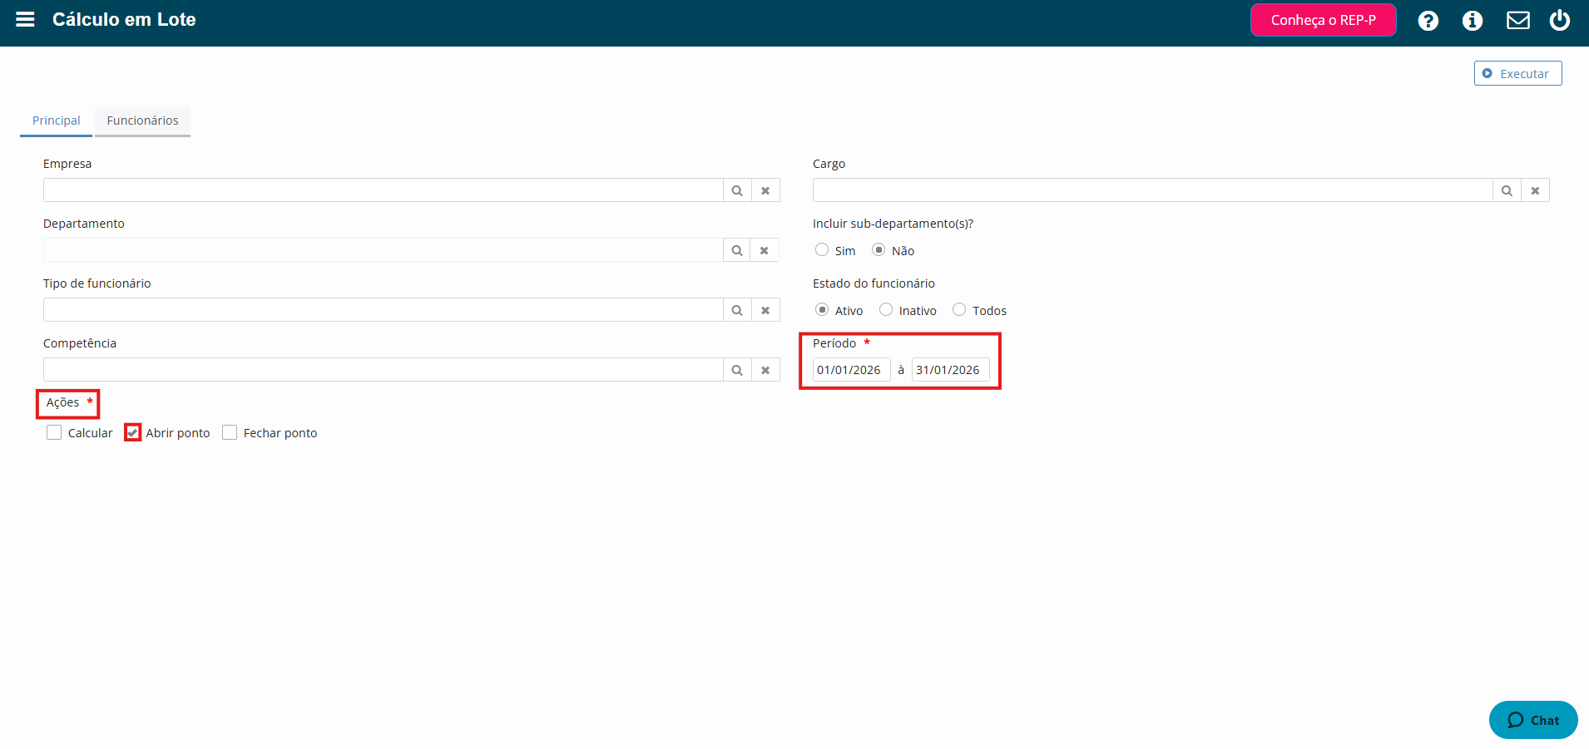
Task: Search Empresa with the magnifier icon
Action: tap(737, 190)
